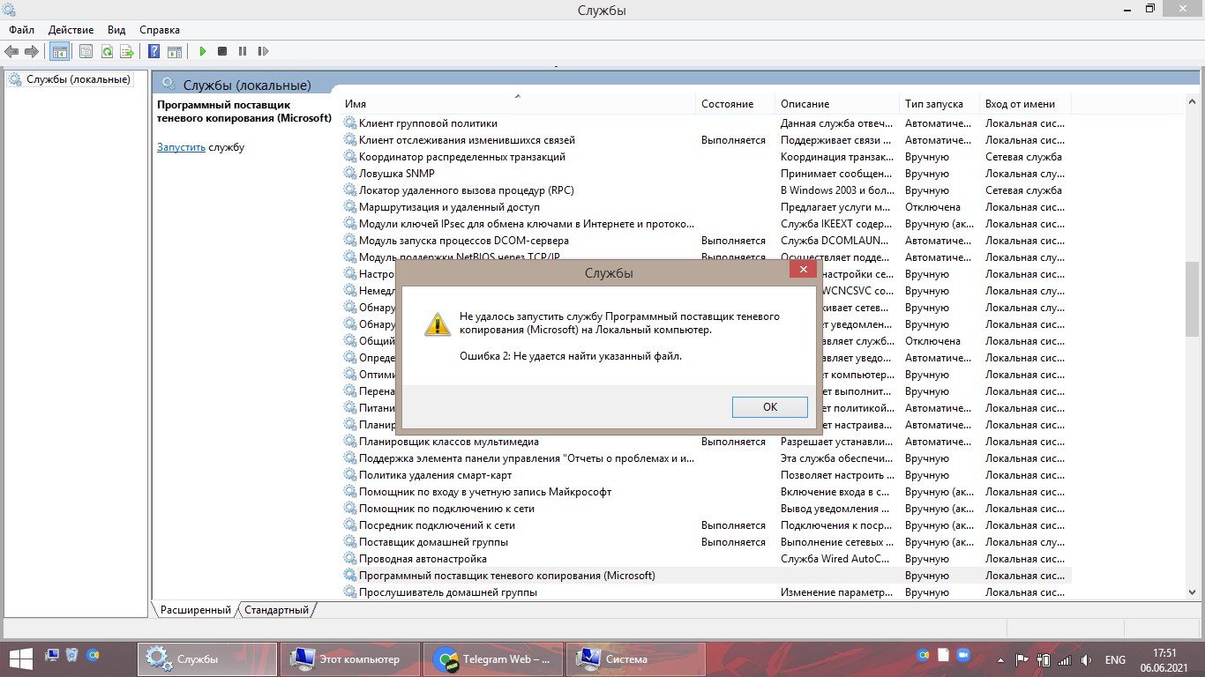Sort by the Вход от имени column header
This screenshot has height=677, width=1205.
coord(1026,104)
